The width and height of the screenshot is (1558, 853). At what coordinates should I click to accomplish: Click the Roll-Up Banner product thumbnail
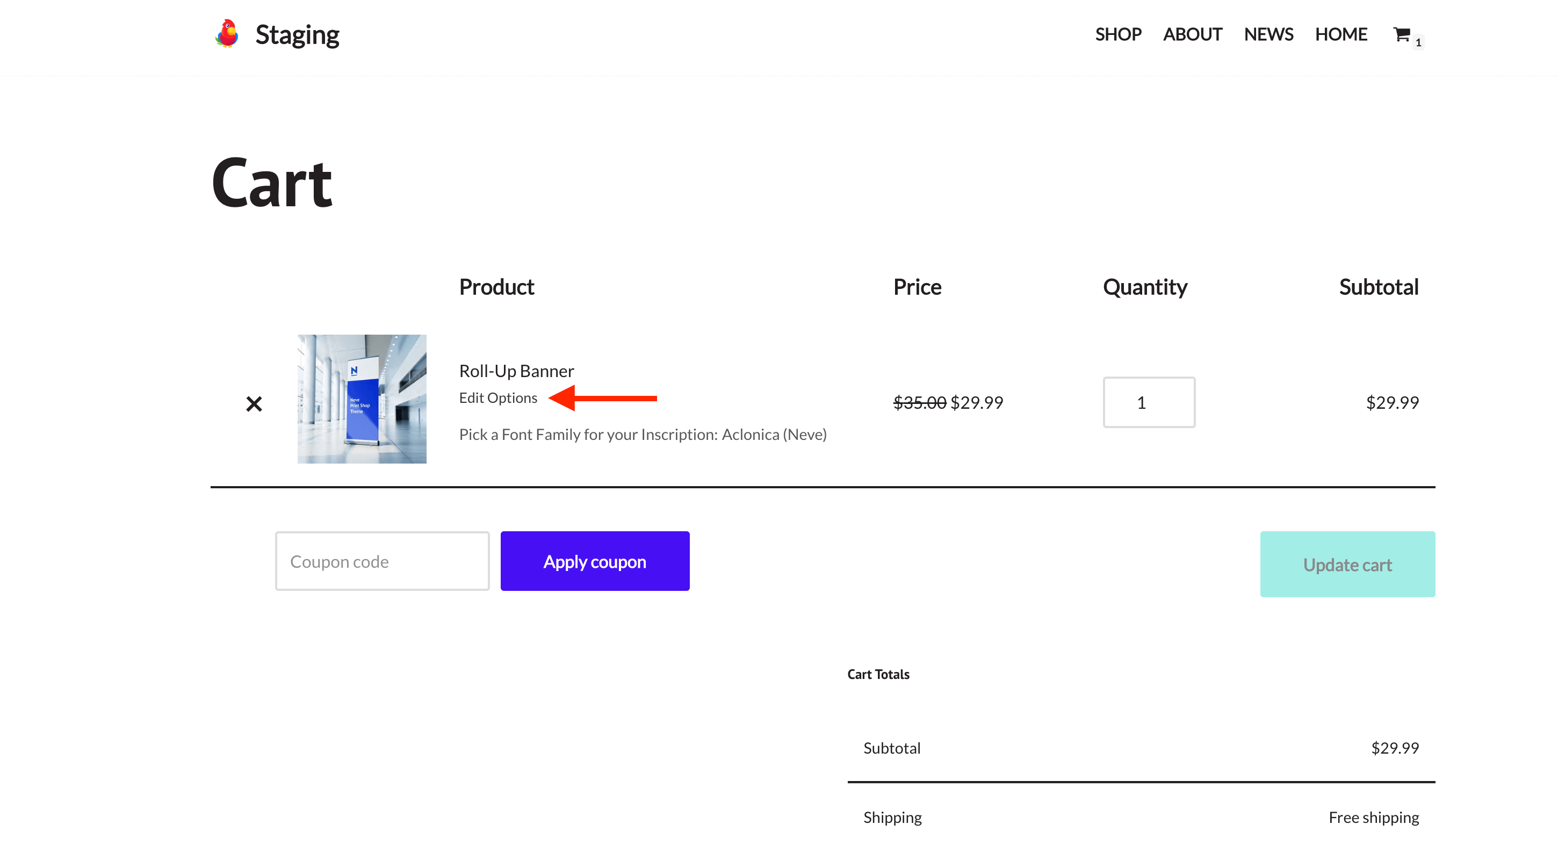point(362,399)
